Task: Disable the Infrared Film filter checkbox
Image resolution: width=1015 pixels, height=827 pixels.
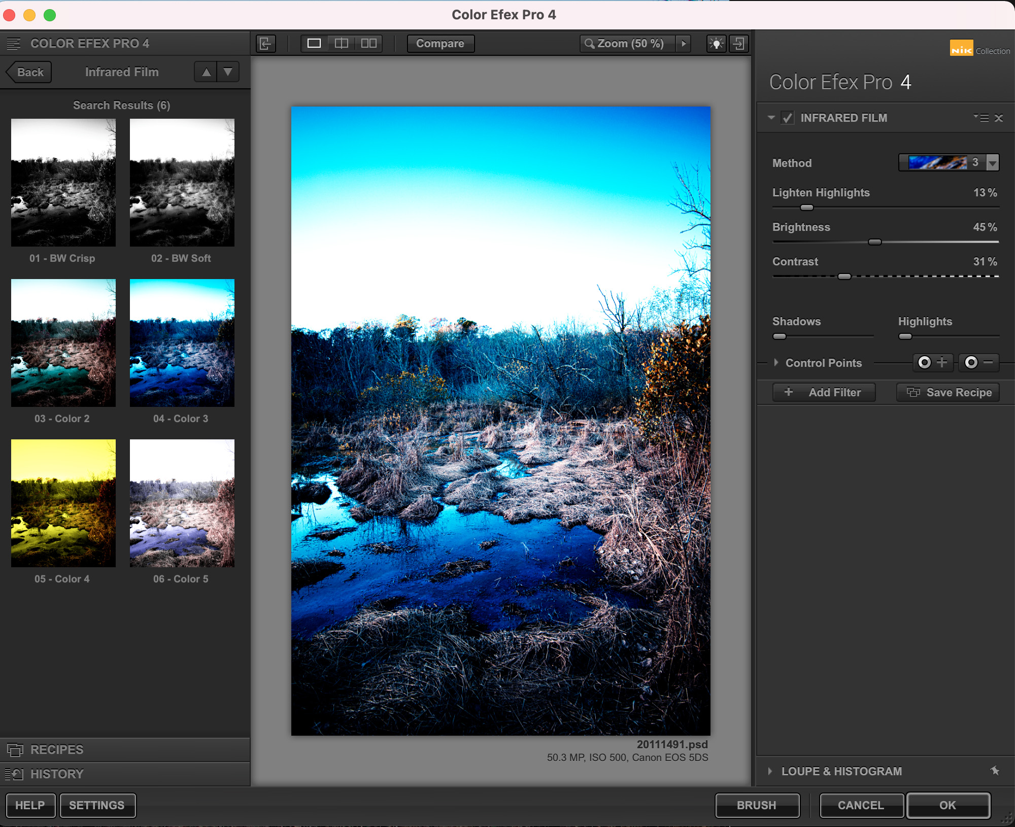Action: coord(787,118)
